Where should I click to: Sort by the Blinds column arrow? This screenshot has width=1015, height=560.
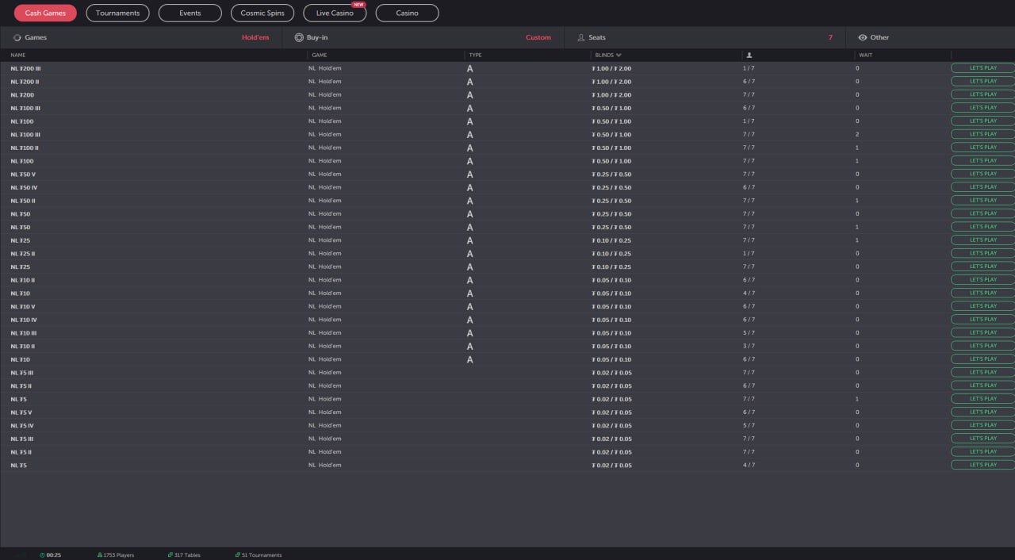click(x=619, y=56)
